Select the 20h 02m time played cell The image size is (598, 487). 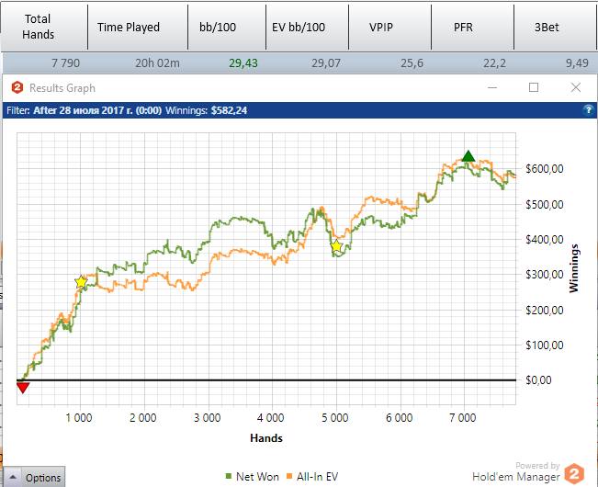pos(157,62)
